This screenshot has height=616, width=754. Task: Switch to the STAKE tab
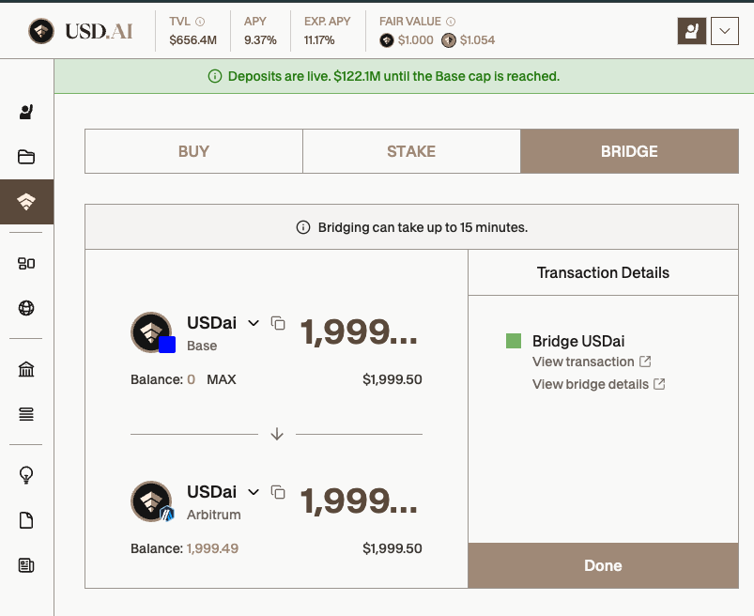point(411,151)
